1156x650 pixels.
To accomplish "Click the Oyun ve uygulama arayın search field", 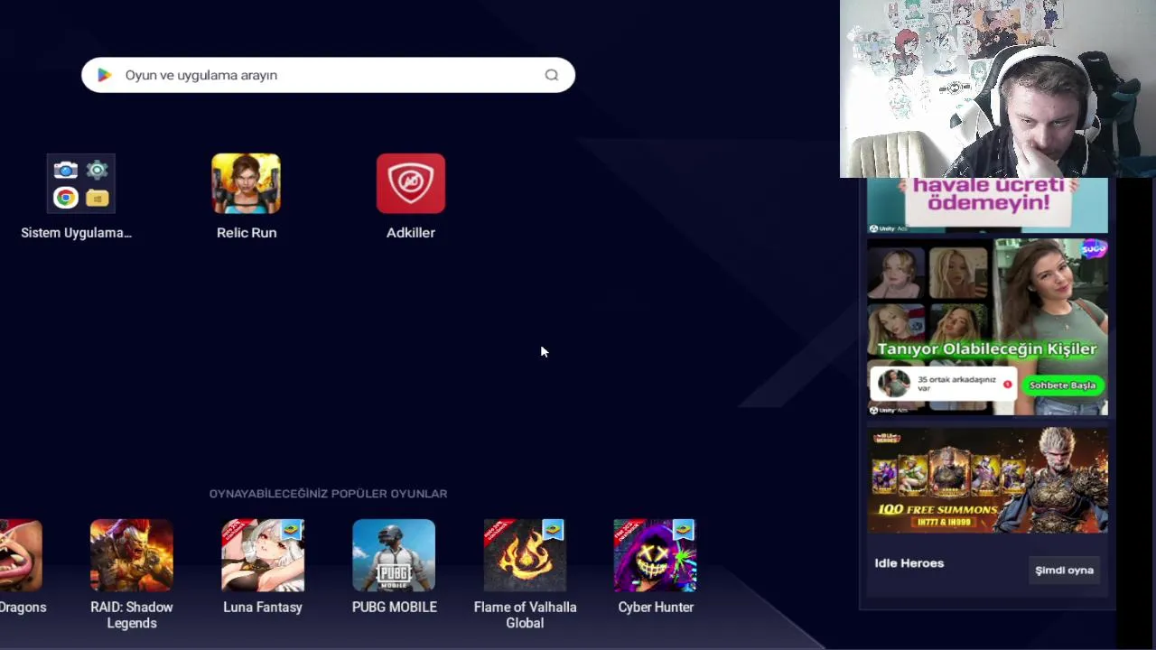I will pyautogui.click(x=328, y=75).
